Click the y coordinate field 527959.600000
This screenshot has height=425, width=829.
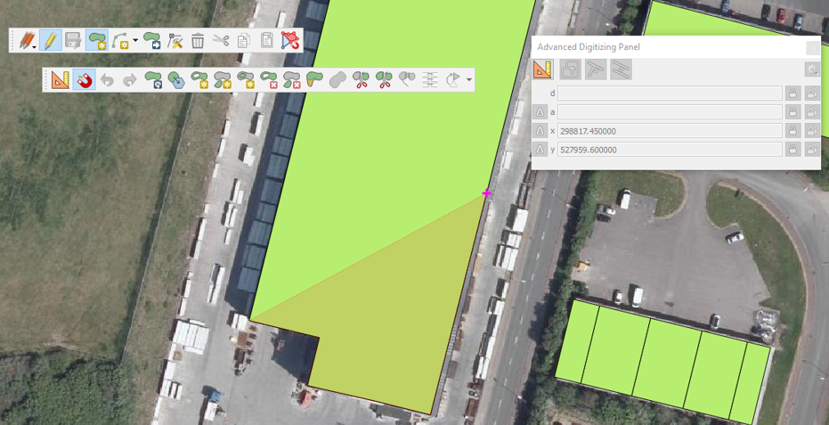pyautogui.click(x=670, y=150)
